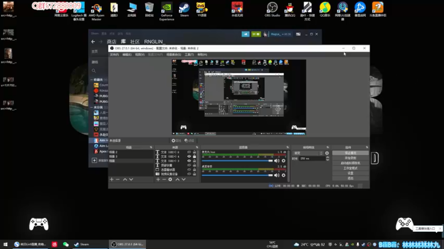Open the Logitech camera settings shortcut
This screenshot has height=249, width=444.
pyautogui.click(x=79, y=11)
